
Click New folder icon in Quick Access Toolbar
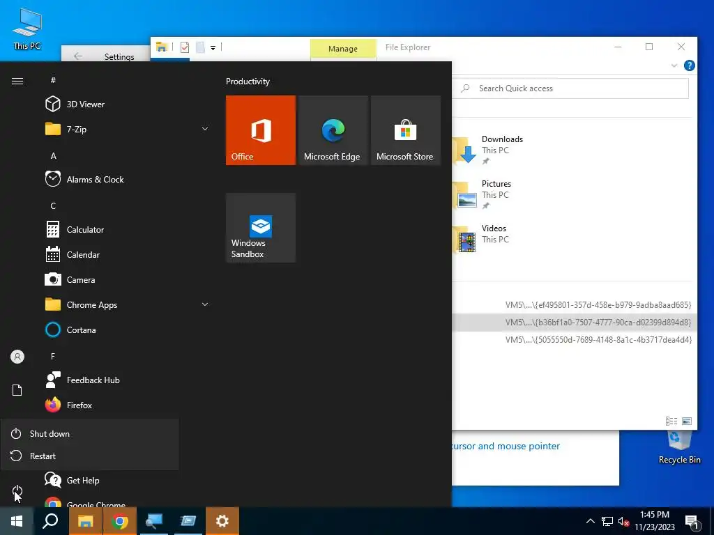coord(200,47)
